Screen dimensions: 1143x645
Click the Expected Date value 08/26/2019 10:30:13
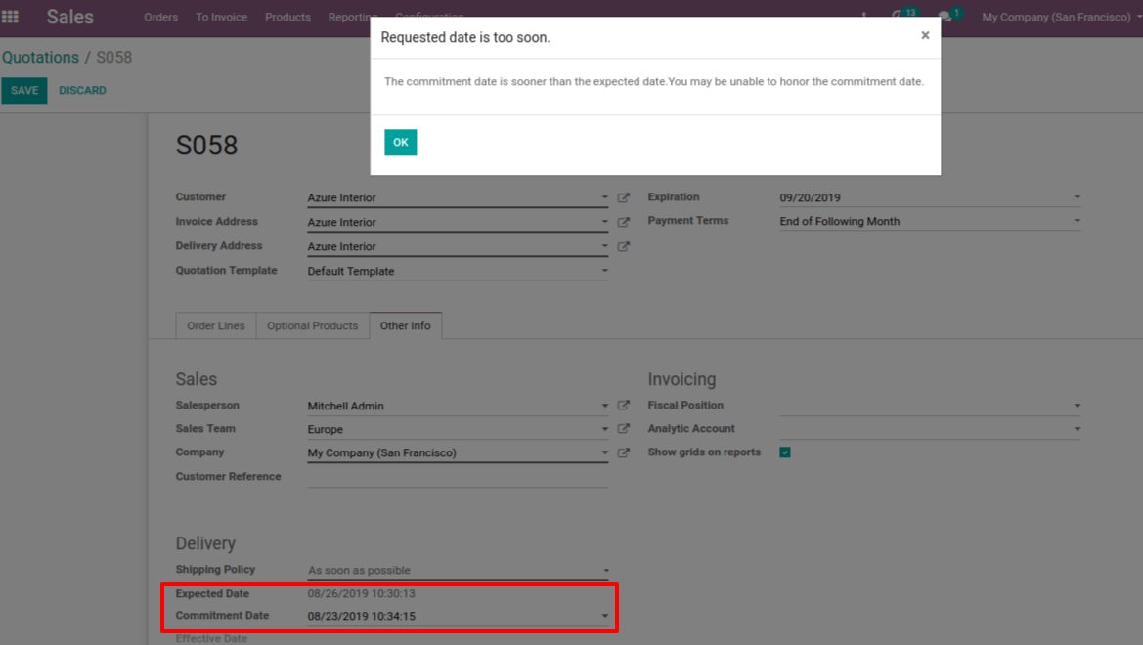pos(361,593)
